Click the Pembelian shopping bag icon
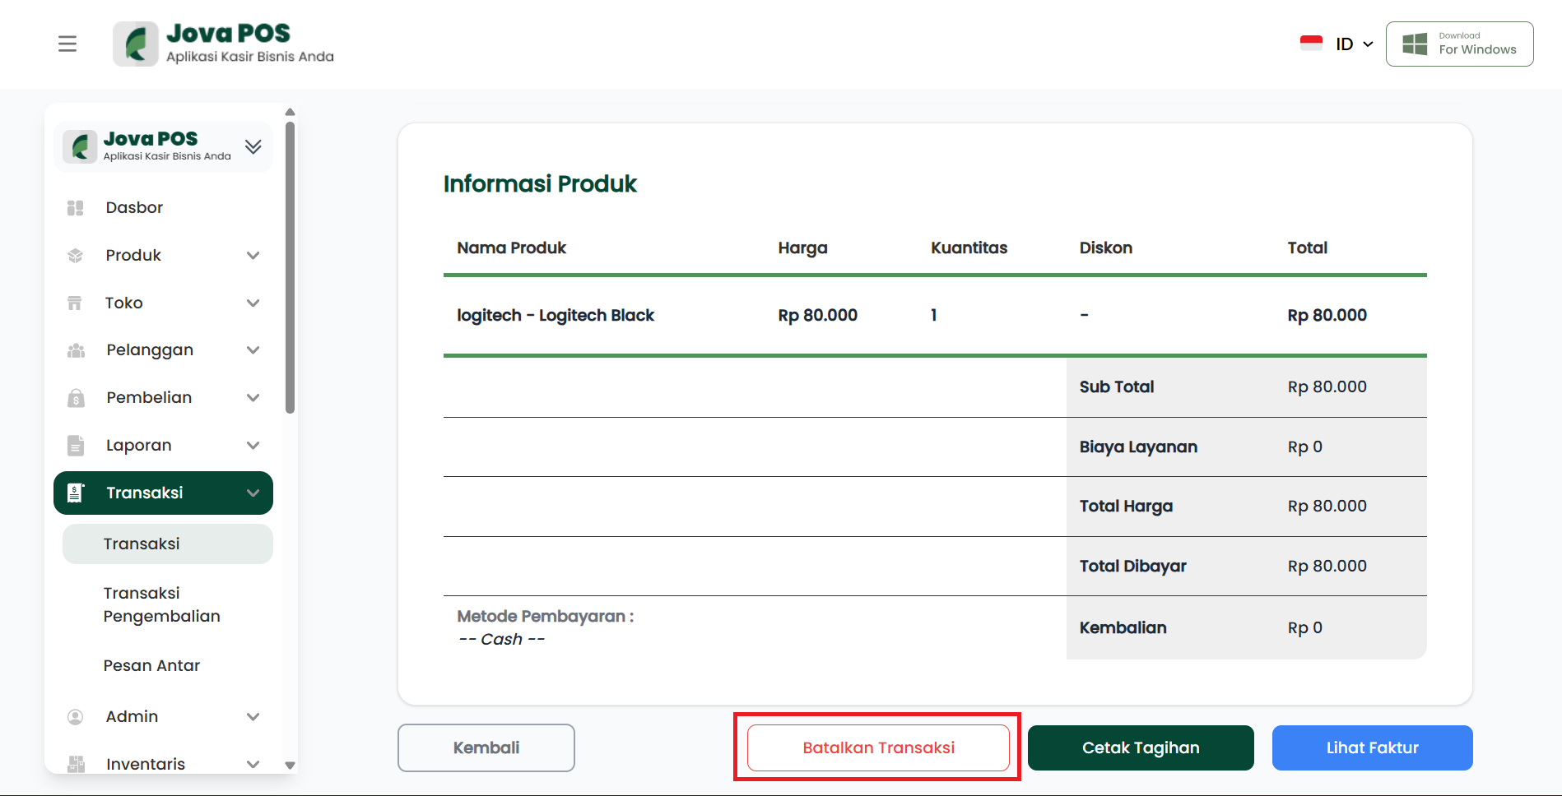The image size is (1562, 796). point(76,398)
